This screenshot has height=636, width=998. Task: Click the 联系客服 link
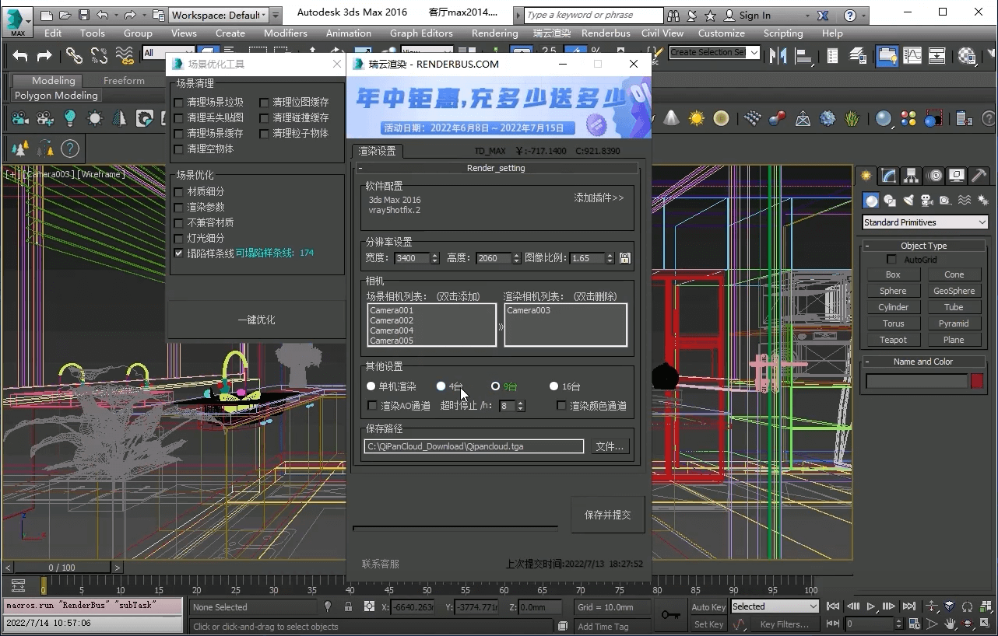380,564
